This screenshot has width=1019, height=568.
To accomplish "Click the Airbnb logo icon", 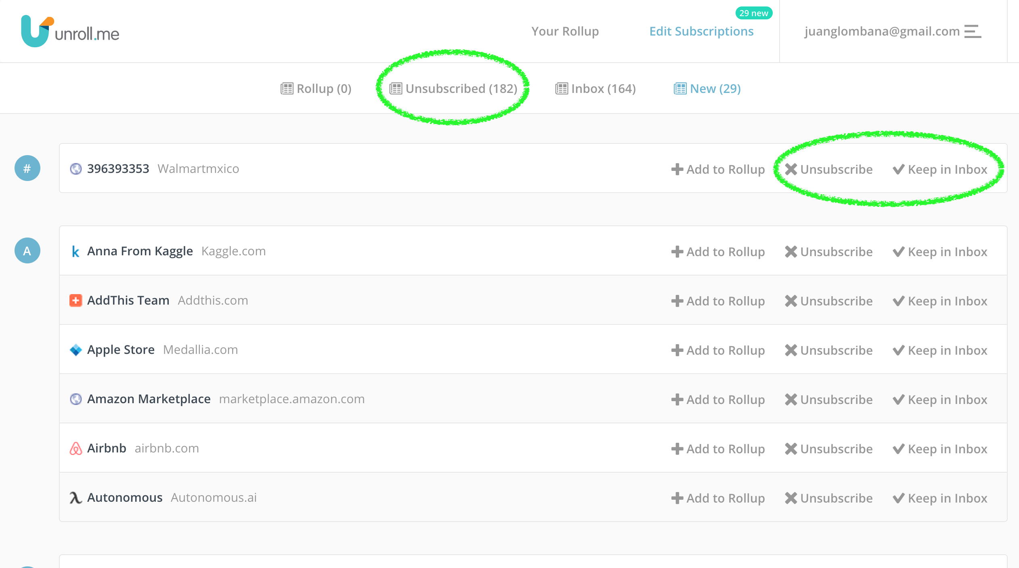I will (x=75, y=448).
